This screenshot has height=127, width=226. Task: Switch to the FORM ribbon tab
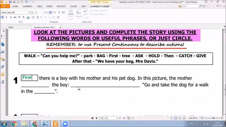pyautogui.click(x=49, y=6)
